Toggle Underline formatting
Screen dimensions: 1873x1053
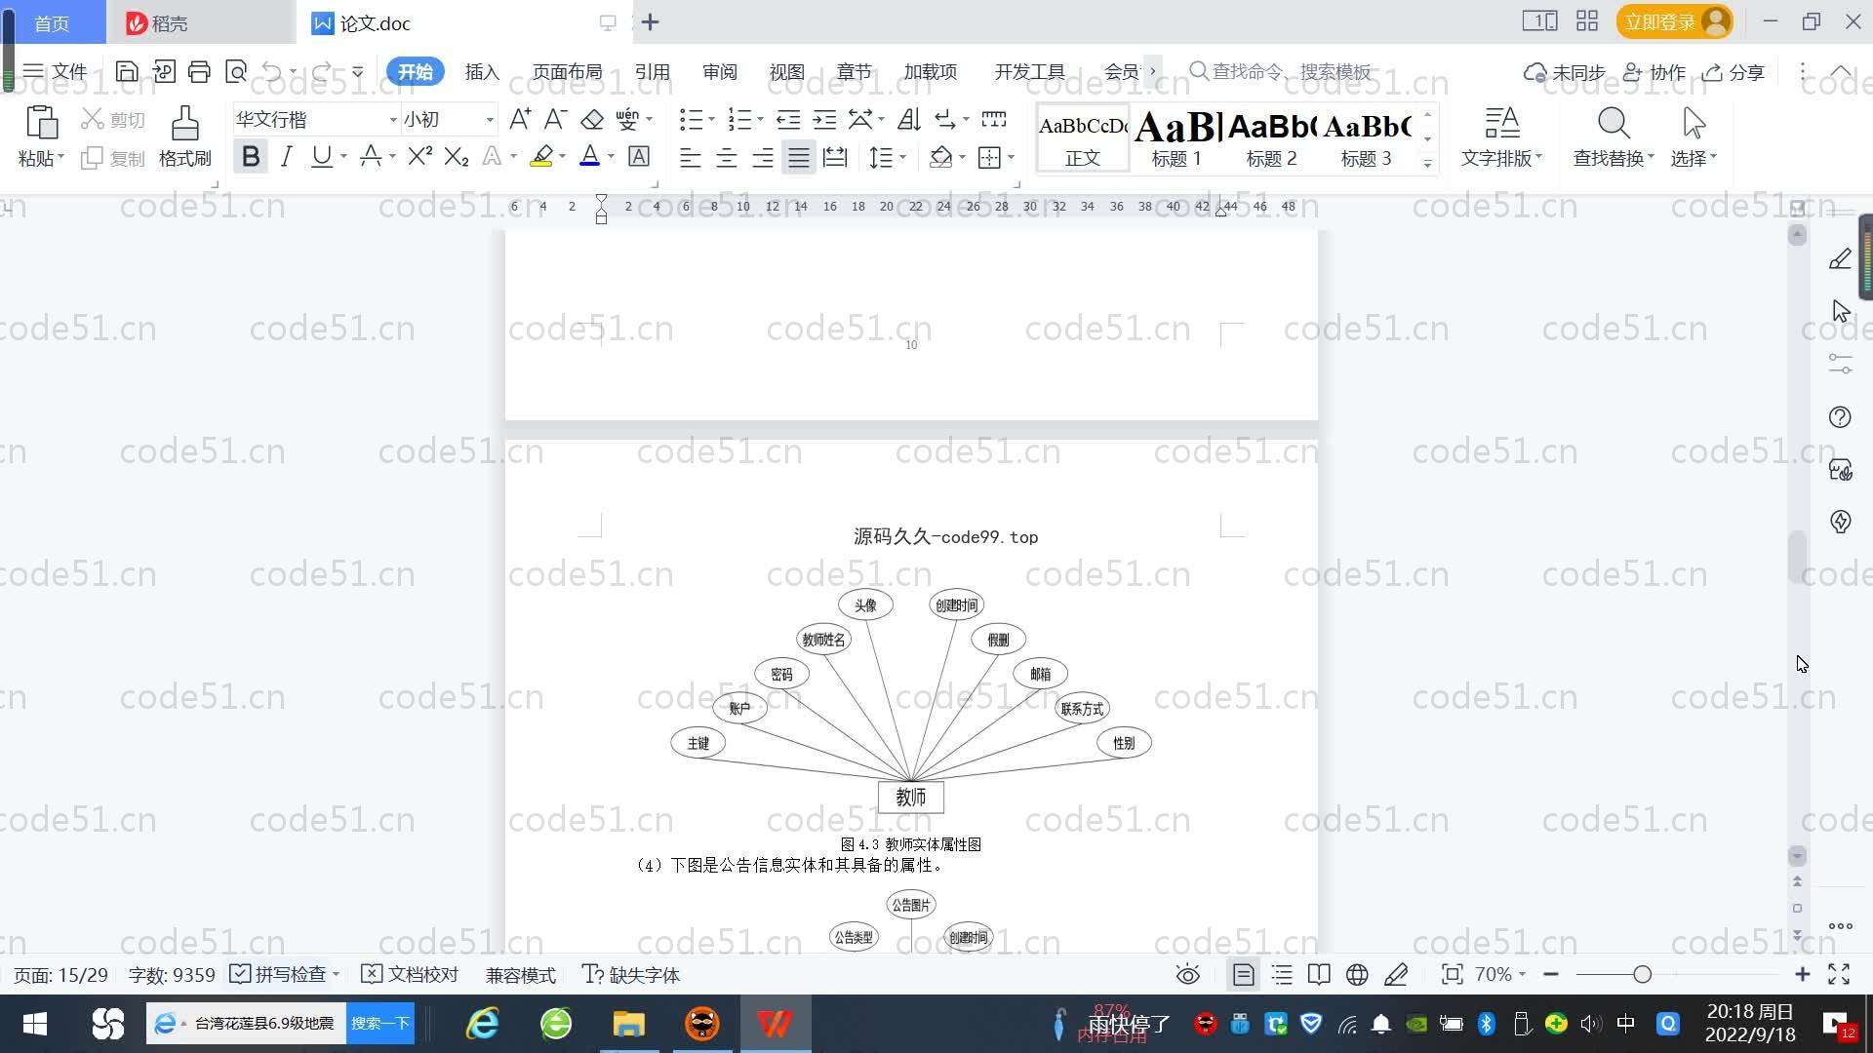[x=321, y=156]
